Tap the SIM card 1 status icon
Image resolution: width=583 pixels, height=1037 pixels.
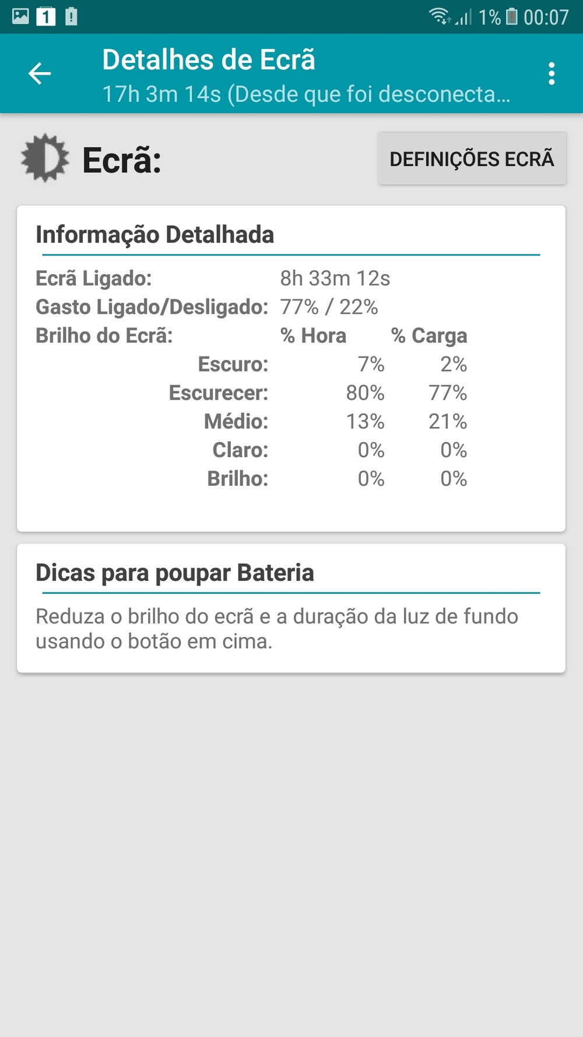[x=46, y=17]
